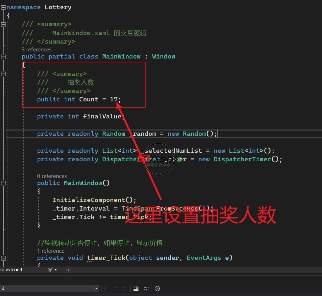Collapse the MainWindow.xaml summary comment block

point(3,24)
